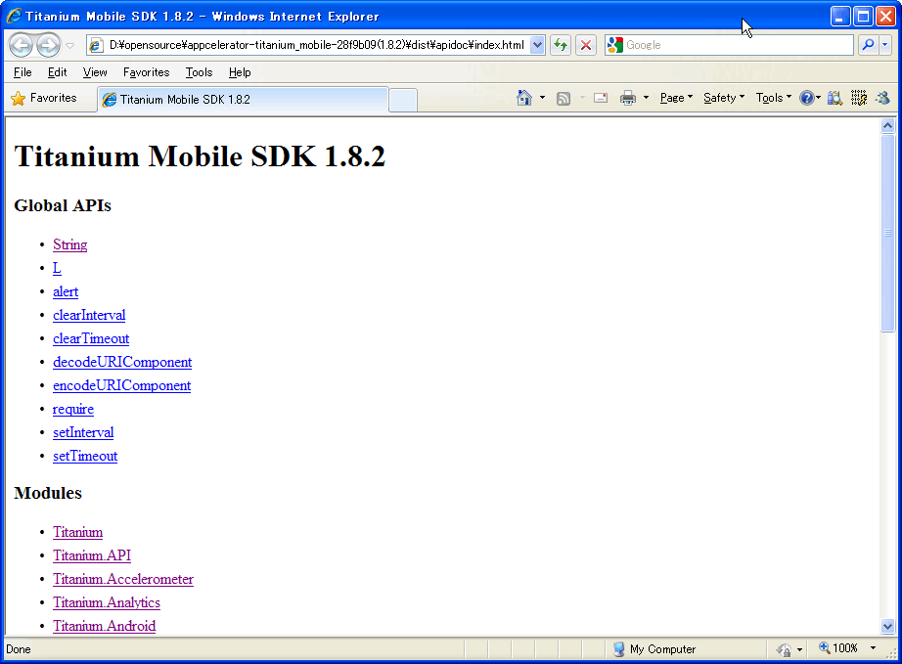Click the Forward navigation button
This screenshot has height=664, width=902.
(x=48, y=45)
